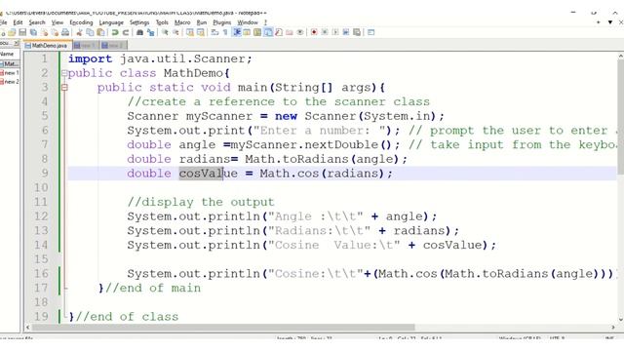Close the document list side panel

[x=17, y=43]
